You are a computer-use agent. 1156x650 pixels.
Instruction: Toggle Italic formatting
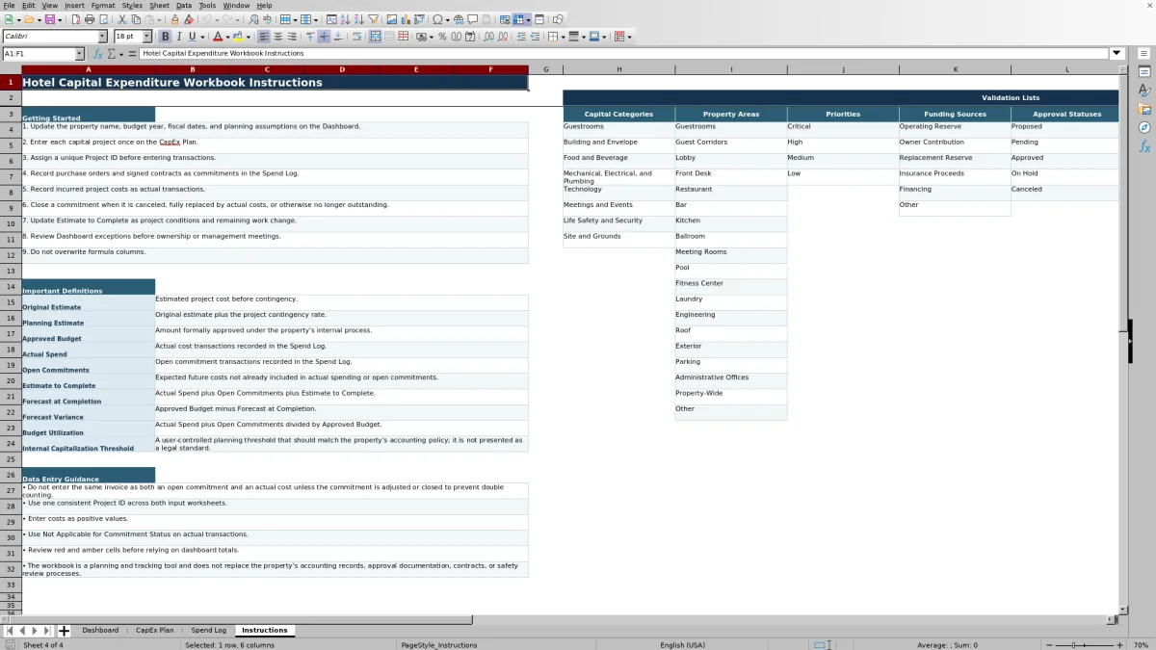coord(179,37)
